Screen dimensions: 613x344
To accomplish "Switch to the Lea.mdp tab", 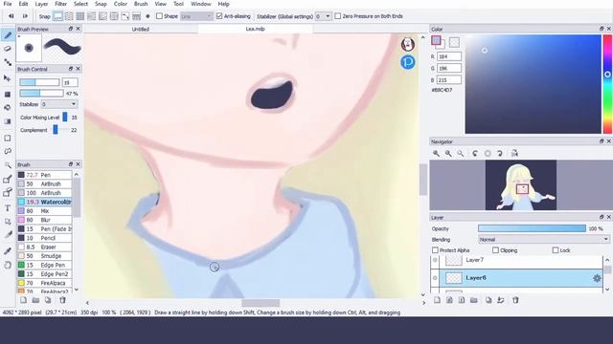I will (256, 29).
